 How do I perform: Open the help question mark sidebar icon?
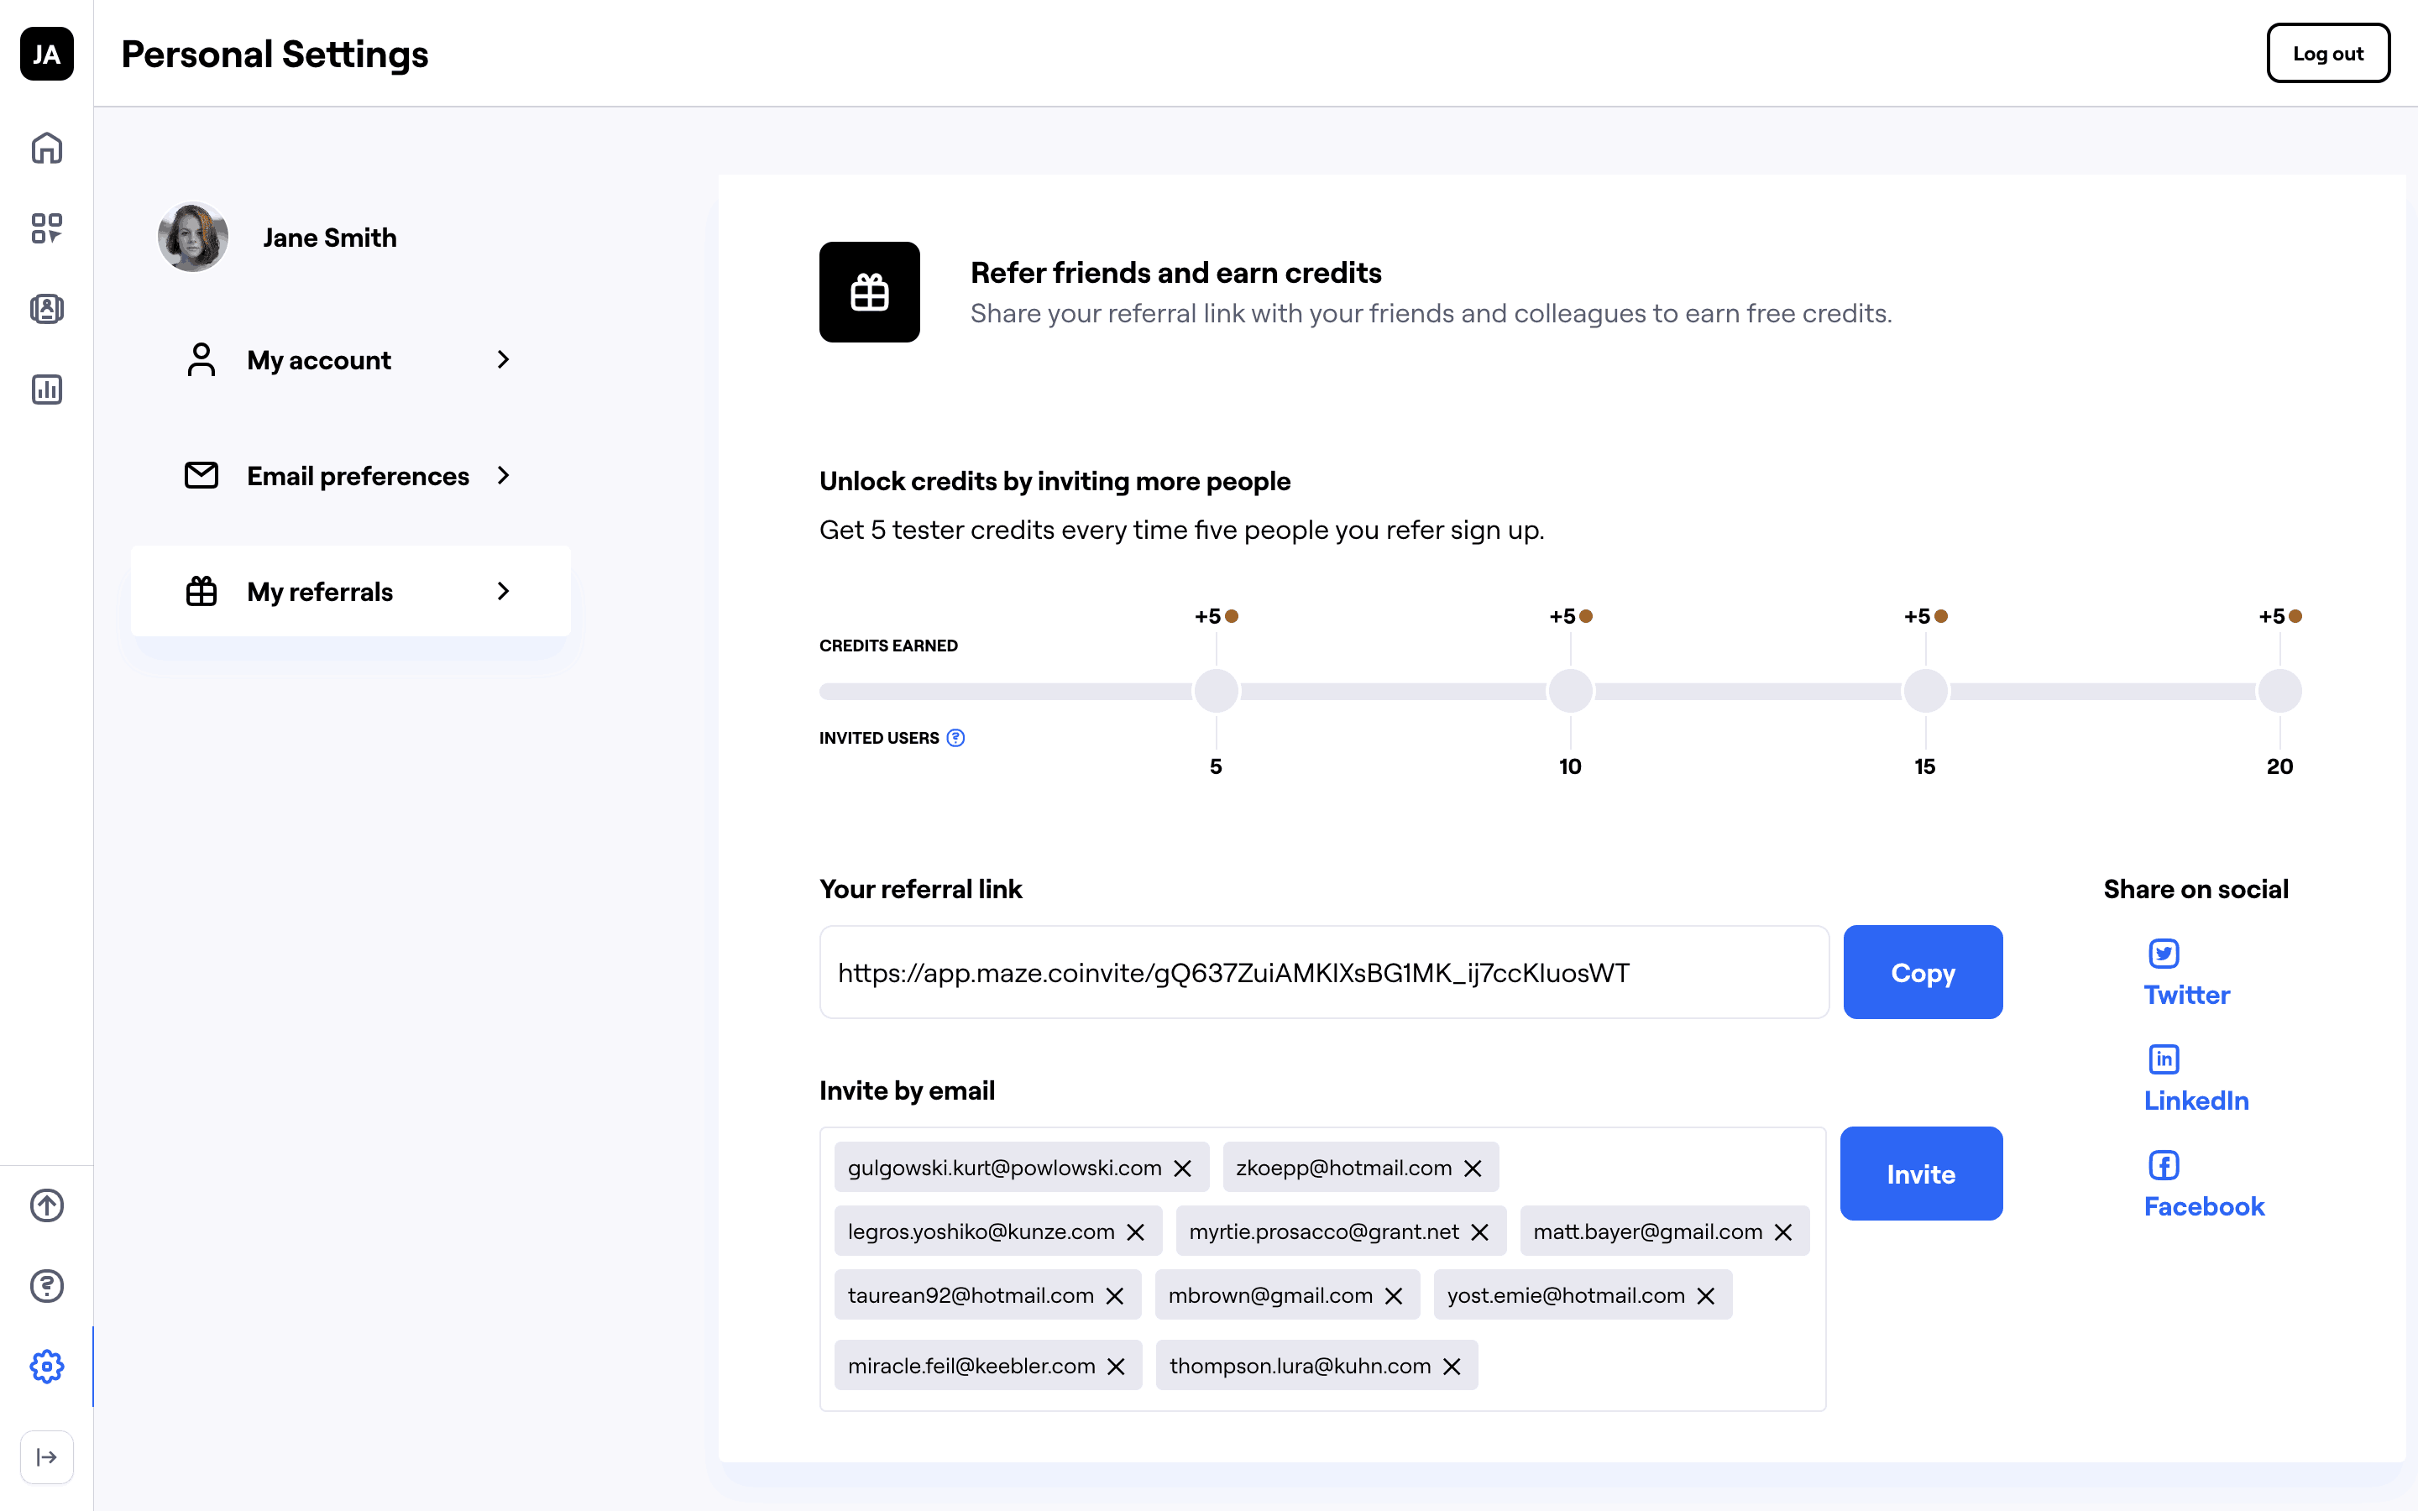[x=47, y=1286]
